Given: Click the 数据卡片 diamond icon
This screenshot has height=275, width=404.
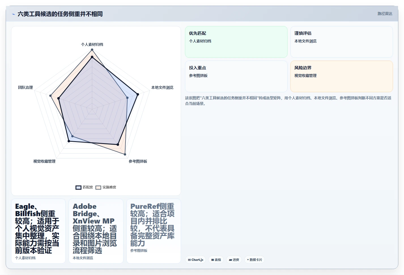Looking at the screenshot, I should 248,260.
